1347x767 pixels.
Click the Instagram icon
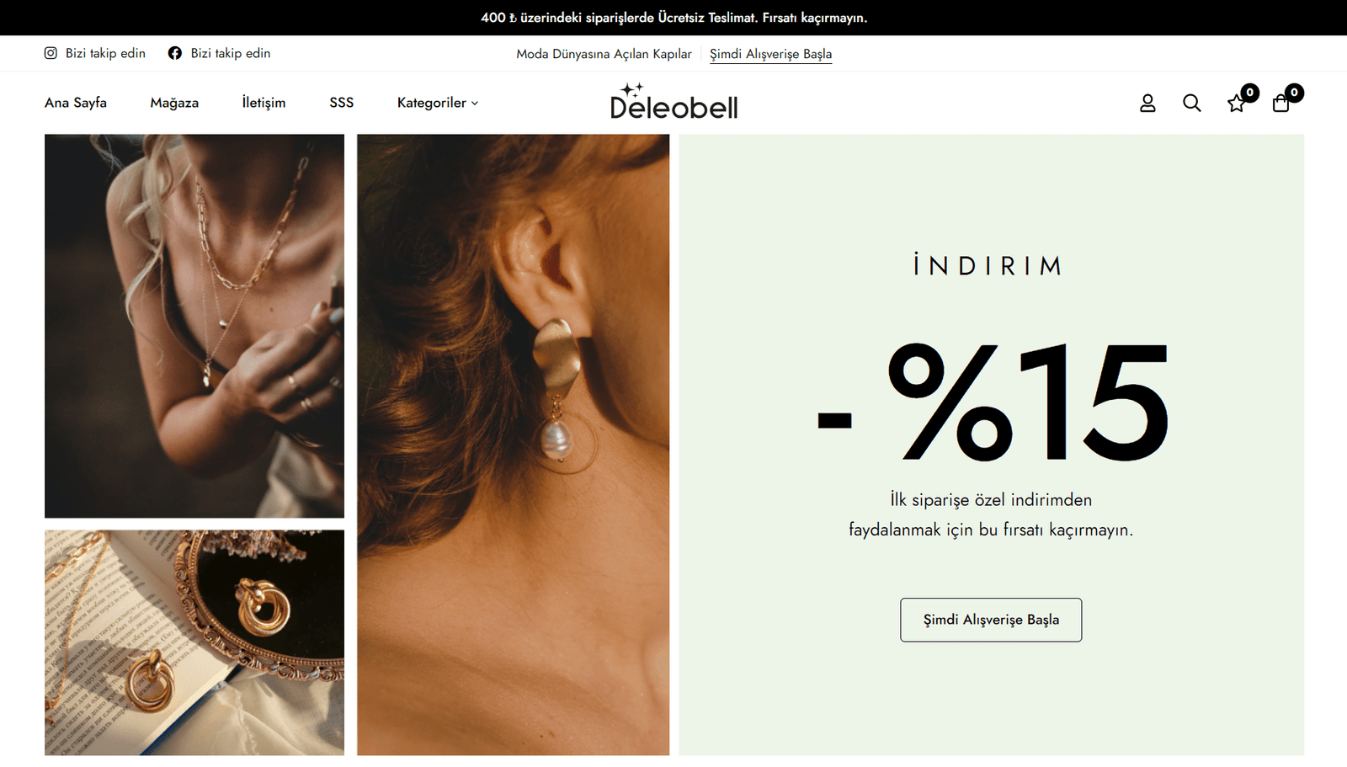51,53
